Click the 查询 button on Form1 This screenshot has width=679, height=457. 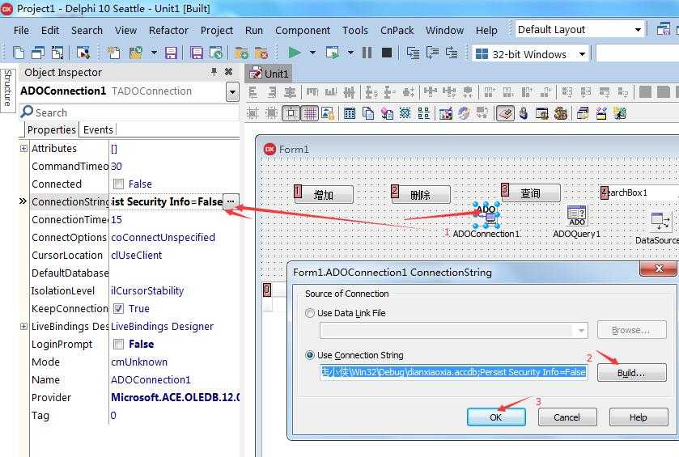coord(530,193)
